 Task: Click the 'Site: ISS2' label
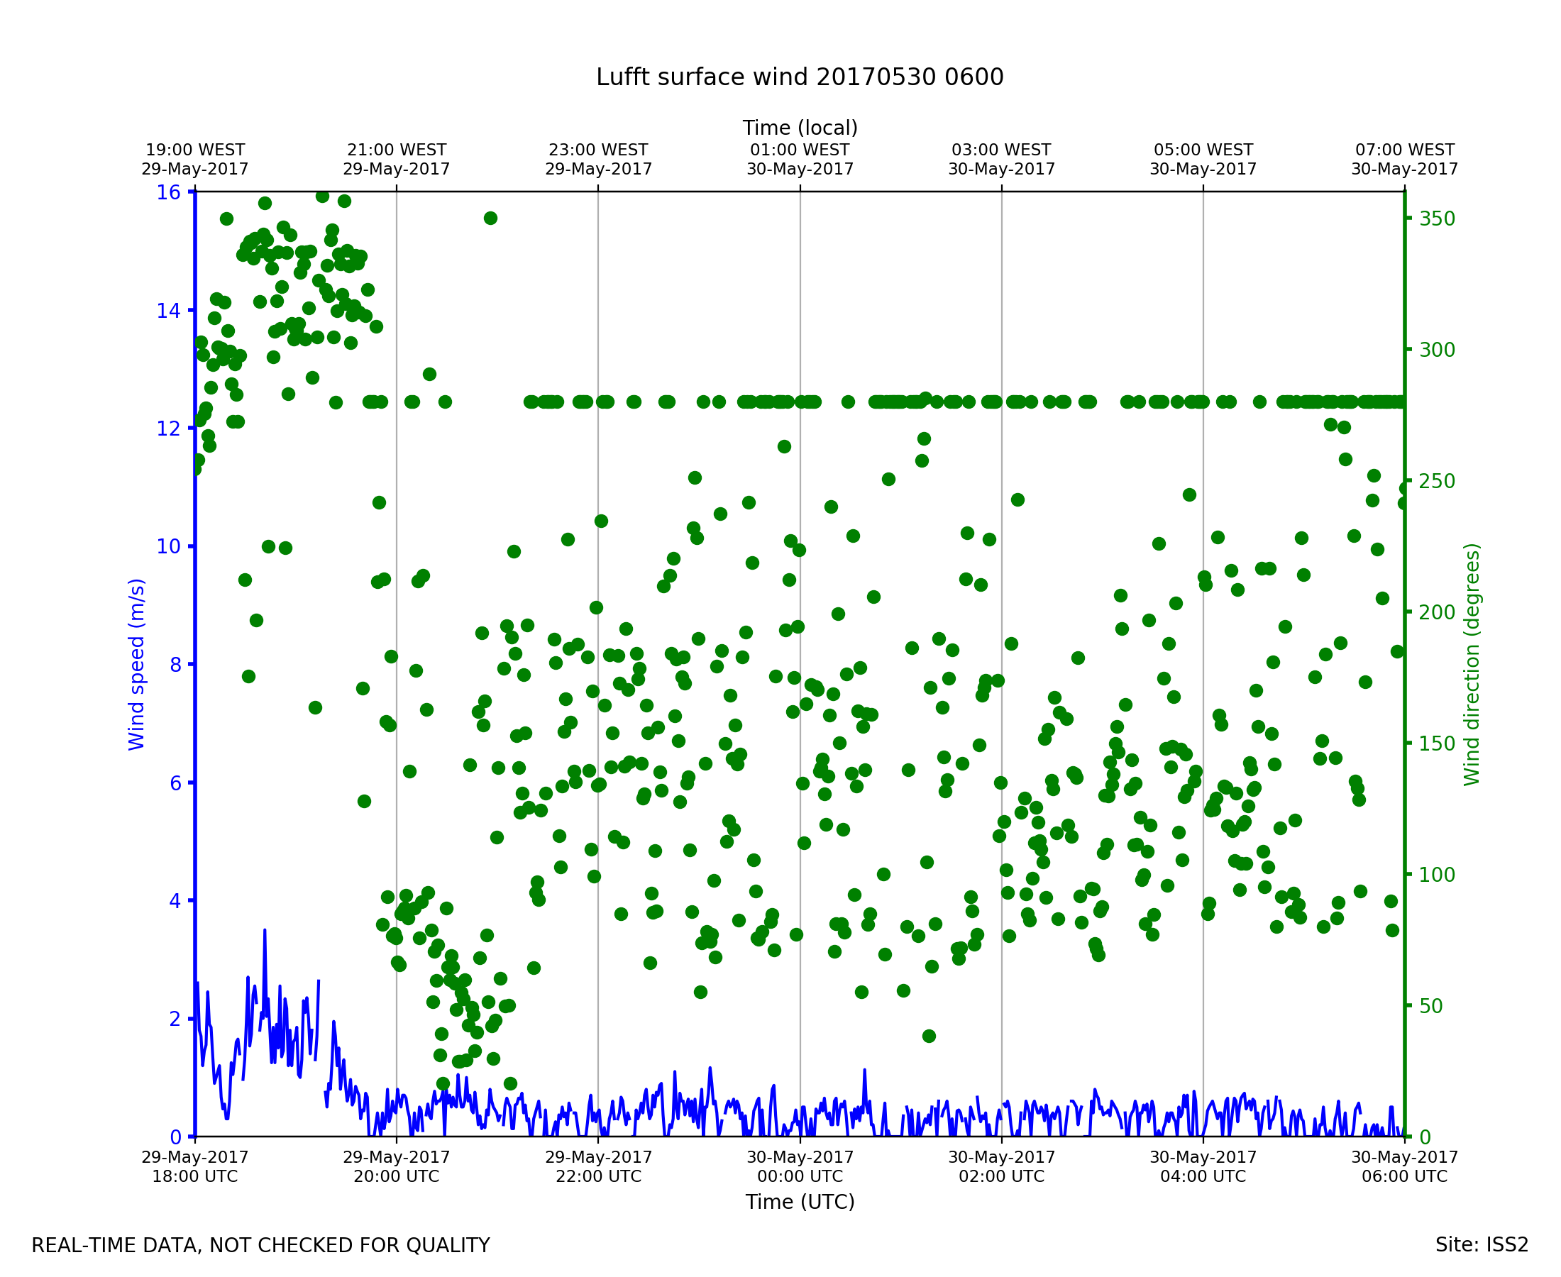tap(1482, 1244)
